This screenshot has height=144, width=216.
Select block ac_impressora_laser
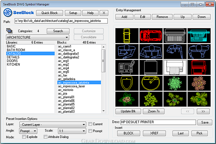click(79, 86)
